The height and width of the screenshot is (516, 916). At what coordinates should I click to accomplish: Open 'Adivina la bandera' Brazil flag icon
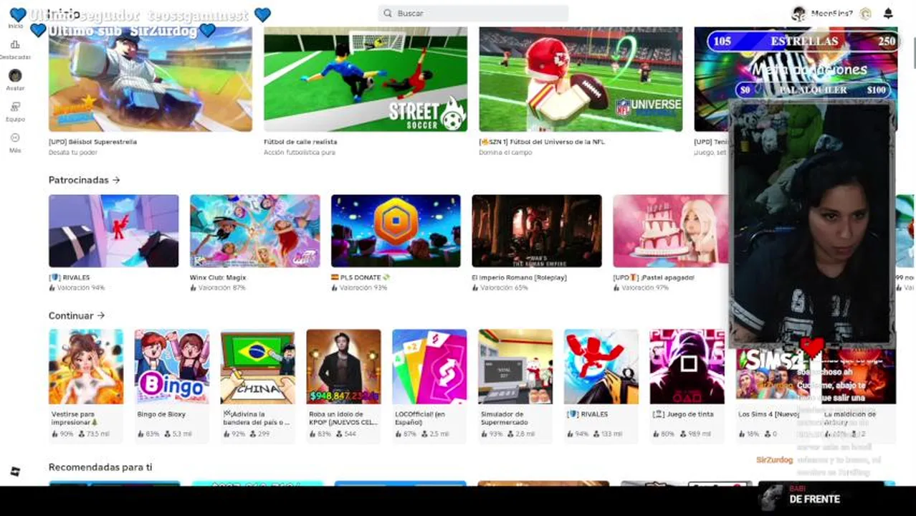[258, 367]
